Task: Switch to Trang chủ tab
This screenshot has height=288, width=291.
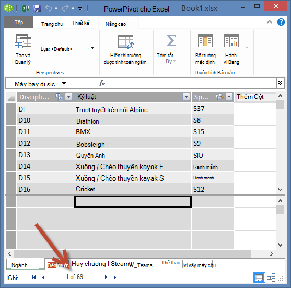Action: [x=52, y=24]
